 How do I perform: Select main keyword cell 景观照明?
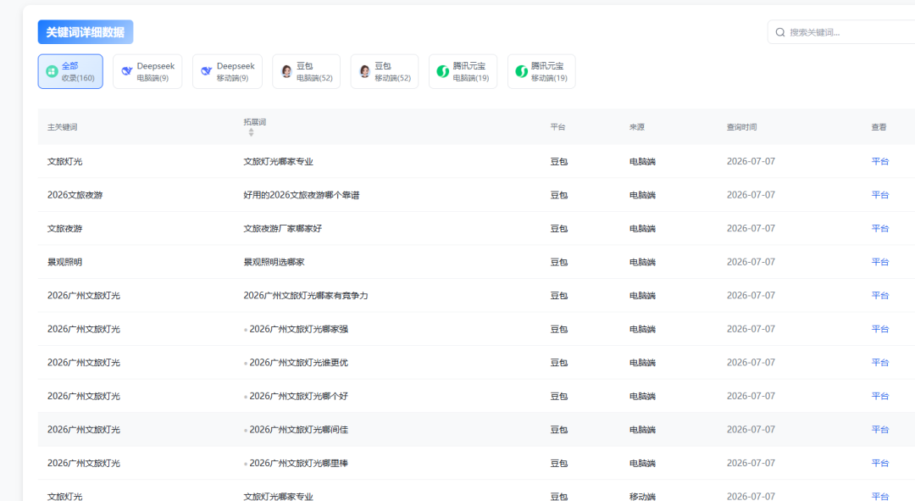click(64, 262)
